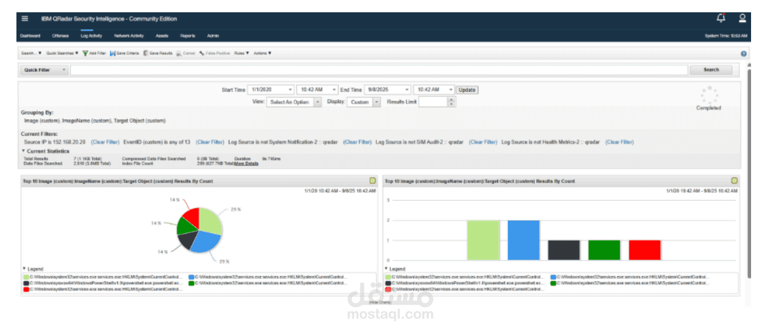Clear the SIM Audit-2 log source filter

(x=484, y=142)
